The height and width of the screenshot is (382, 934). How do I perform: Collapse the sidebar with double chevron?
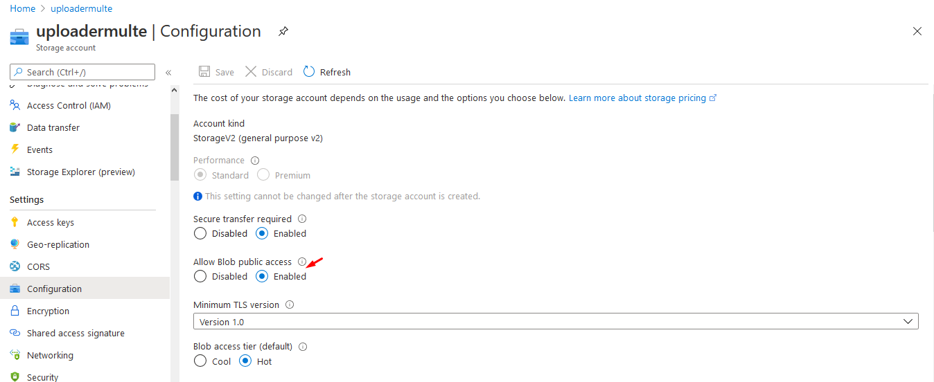168,72
